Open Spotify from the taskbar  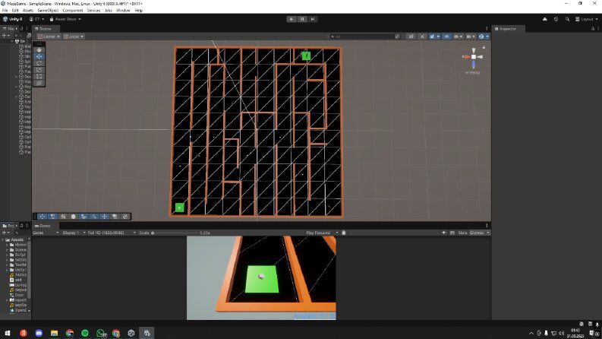(x=85, y=333)
